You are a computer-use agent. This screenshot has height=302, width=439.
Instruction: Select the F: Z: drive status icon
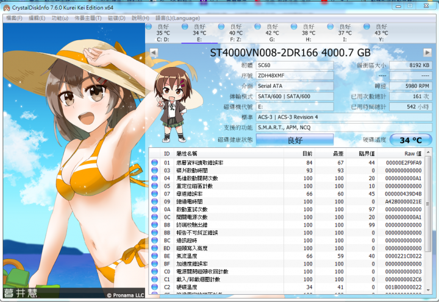pos(221,27)
